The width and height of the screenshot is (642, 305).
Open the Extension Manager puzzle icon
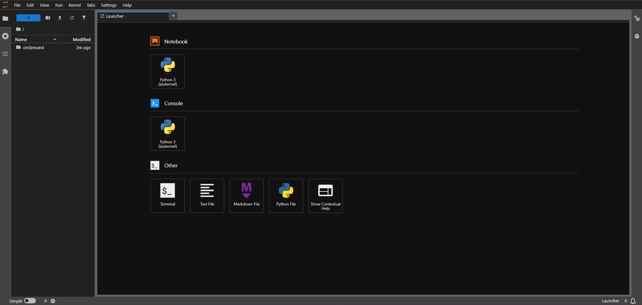[x=5, y=71]
